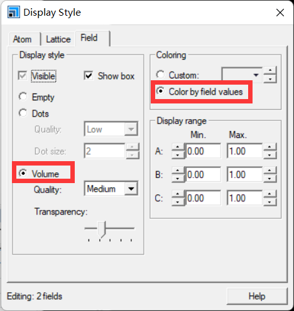Image resolution: width=294 pixels, height=311 pixels.
Task: Increase the A minimum with its up arrow
Action: (x=178, y=147)
